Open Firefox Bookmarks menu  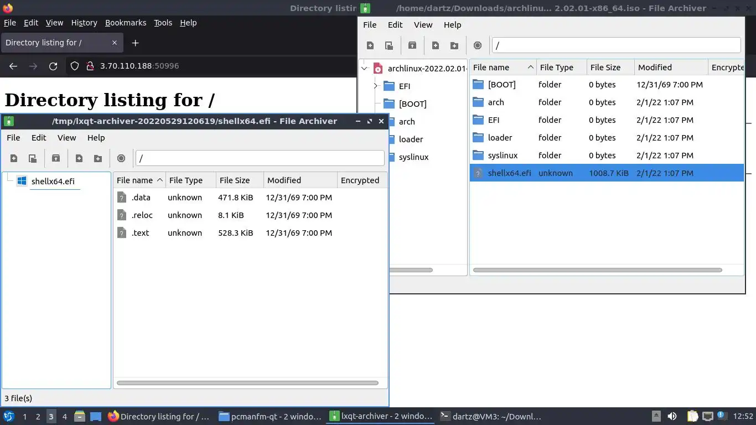126,23
